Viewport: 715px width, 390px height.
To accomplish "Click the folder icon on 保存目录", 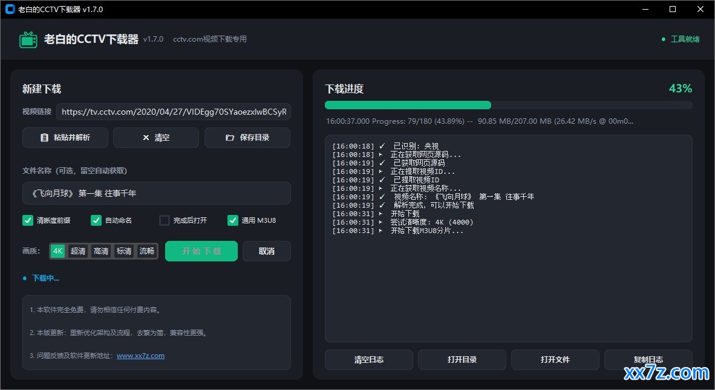I will coord(230,138).
